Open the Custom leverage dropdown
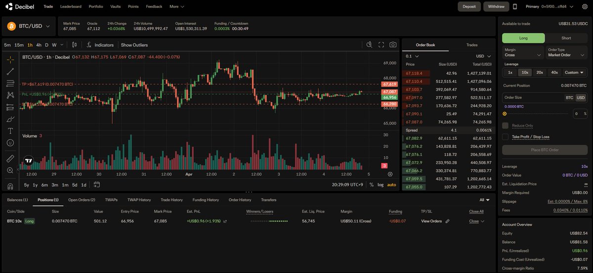Image resolution: width=593 pixels, height=273 pixels. (574, 72)
